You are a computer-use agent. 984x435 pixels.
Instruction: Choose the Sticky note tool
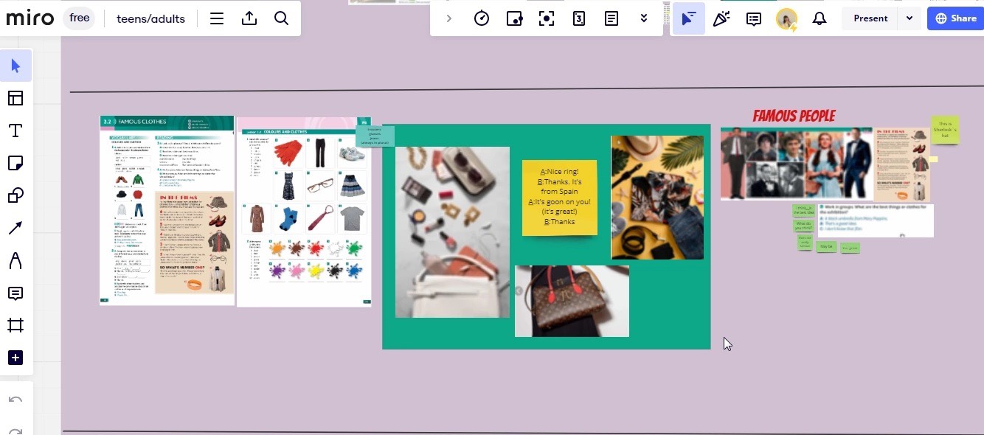pyautogui.click(x=15, y=163)
